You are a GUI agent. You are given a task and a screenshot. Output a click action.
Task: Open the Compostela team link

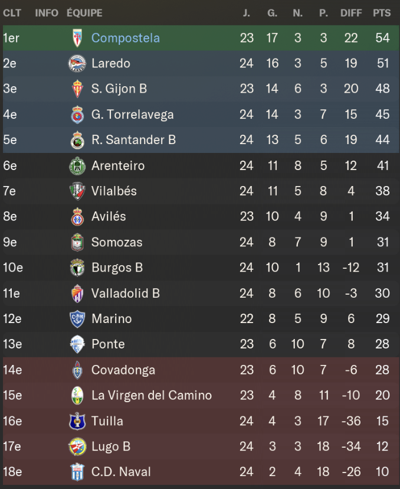(x=126, y=38)
